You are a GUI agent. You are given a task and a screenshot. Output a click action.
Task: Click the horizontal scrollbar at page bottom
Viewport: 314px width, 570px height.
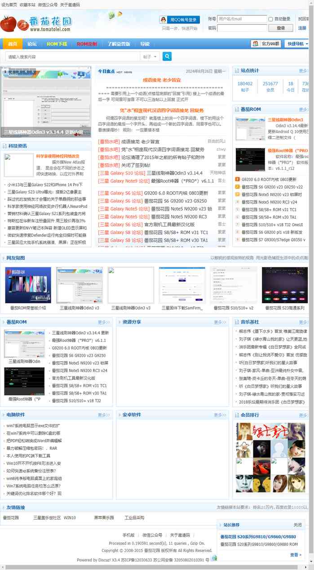tap(153, 566)
